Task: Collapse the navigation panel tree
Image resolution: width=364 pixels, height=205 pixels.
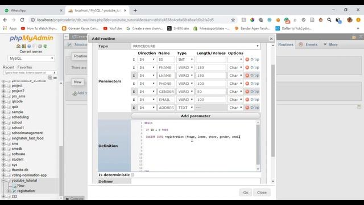Action: point(50,77)
